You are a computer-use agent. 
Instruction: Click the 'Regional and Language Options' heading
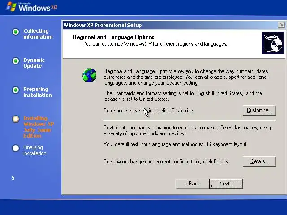tap(113, 37)
